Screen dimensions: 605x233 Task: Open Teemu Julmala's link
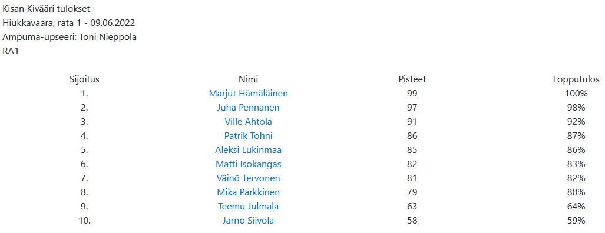tap(249, 207)
